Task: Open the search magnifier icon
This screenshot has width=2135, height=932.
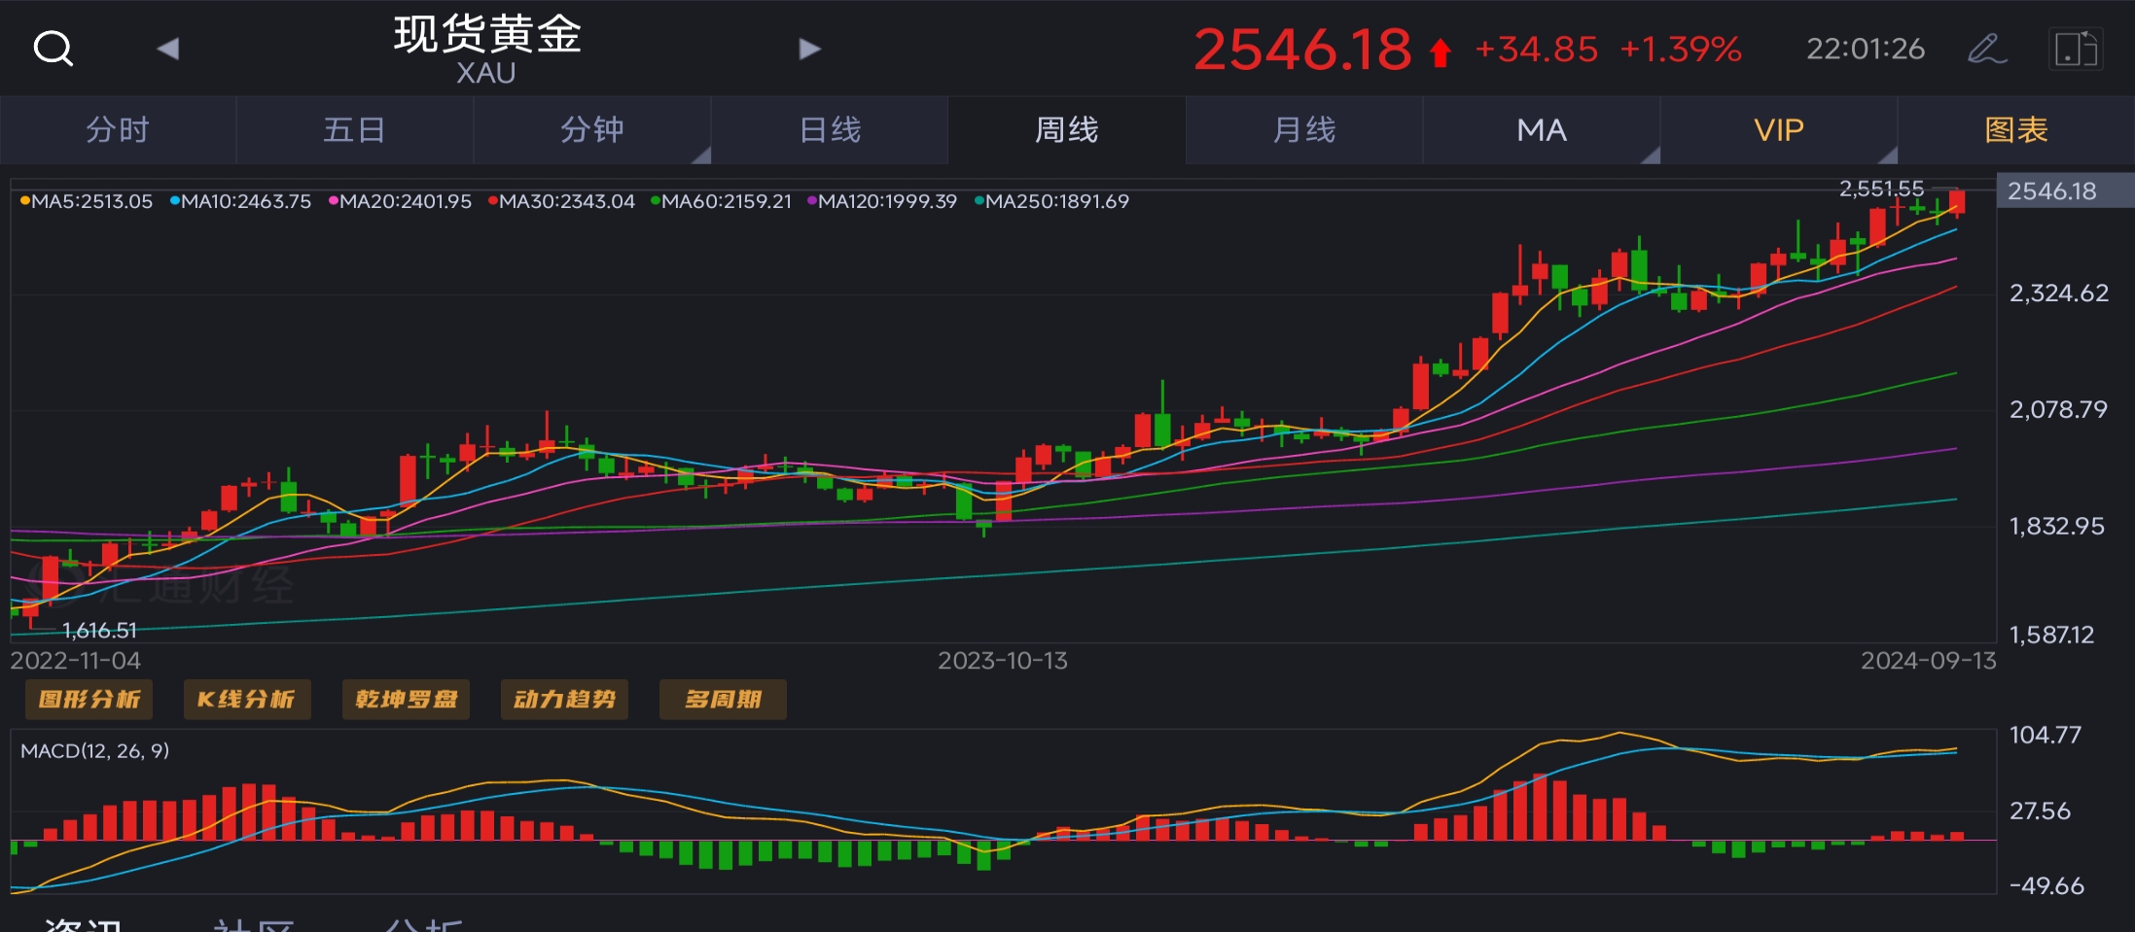Action: pyautogui.click(x=53, y=48)
